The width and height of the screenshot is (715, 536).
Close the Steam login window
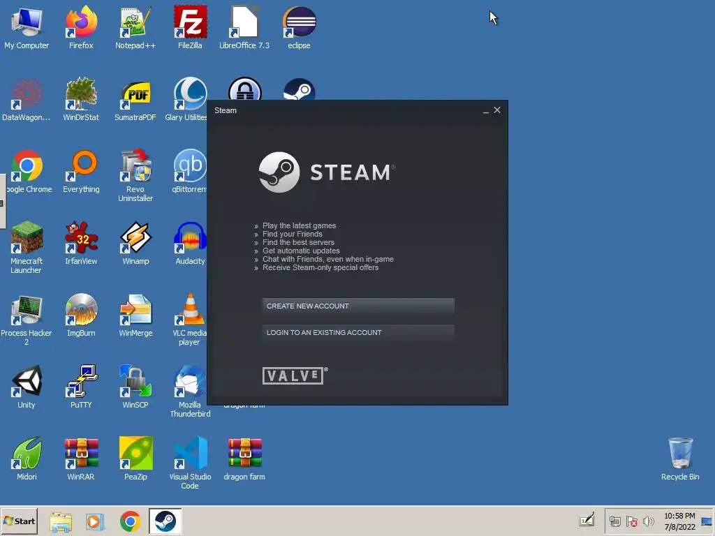coord(497,110)
